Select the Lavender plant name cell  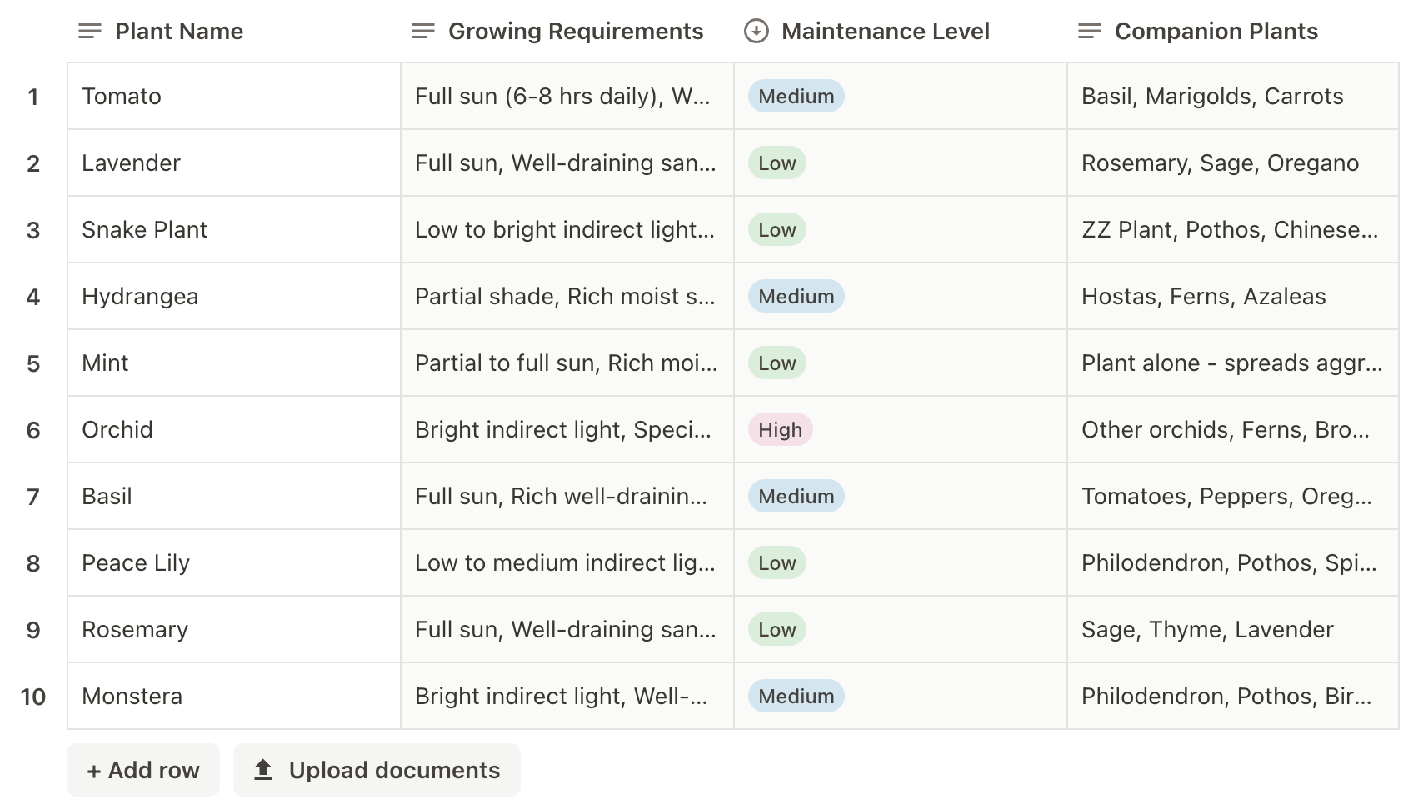pos(234,162)
